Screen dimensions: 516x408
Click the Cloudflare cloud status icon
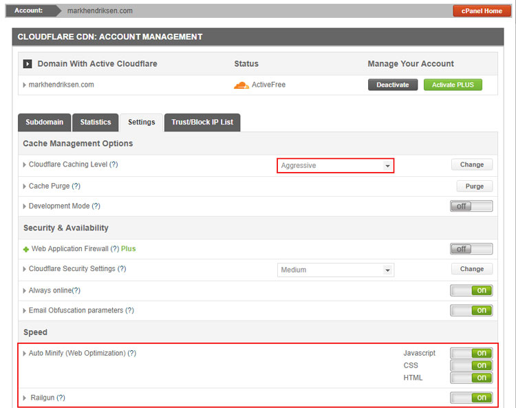[241, 85]
